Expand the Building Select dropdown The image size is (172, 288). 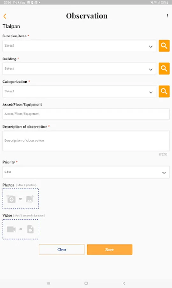pyautogui.click(x=79, y=69)
